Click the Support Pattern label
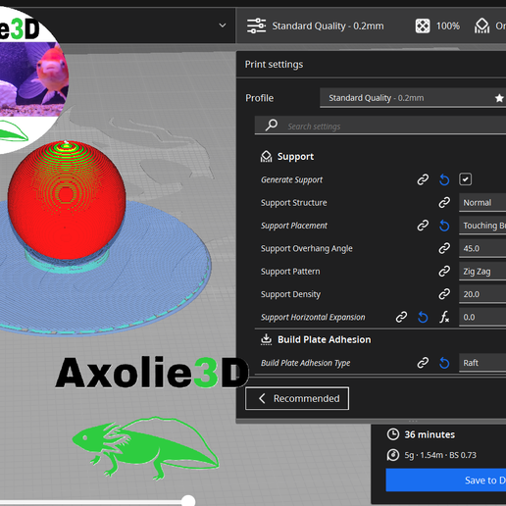This screenshot has width=506, height=506. [x=290, y=272]
